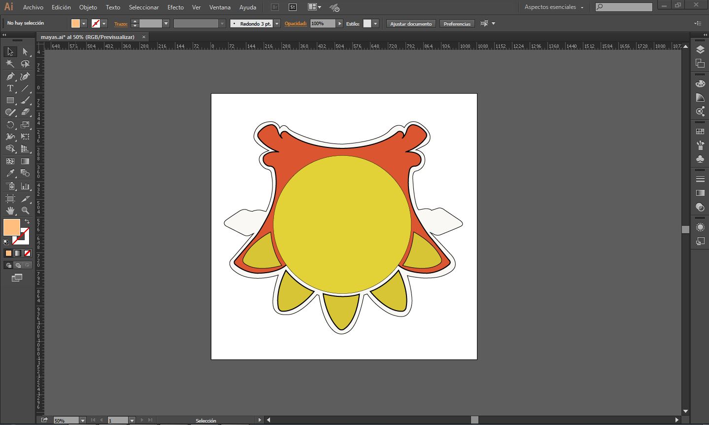
Task: Open the Edición menu
Action: [61, 7]
